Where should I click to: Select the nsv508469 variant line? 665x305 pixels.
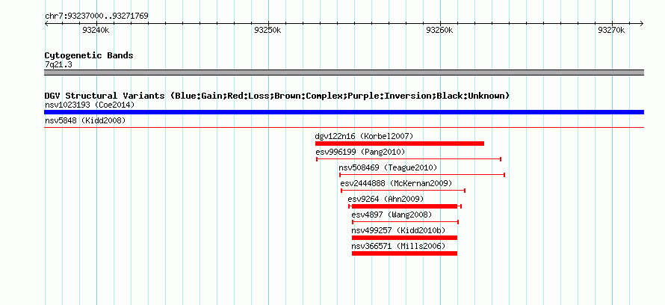[x=422, y=175]
